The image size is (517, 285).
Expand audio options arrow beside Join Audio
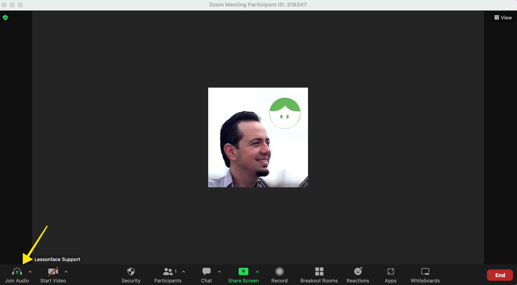[30, 272]
